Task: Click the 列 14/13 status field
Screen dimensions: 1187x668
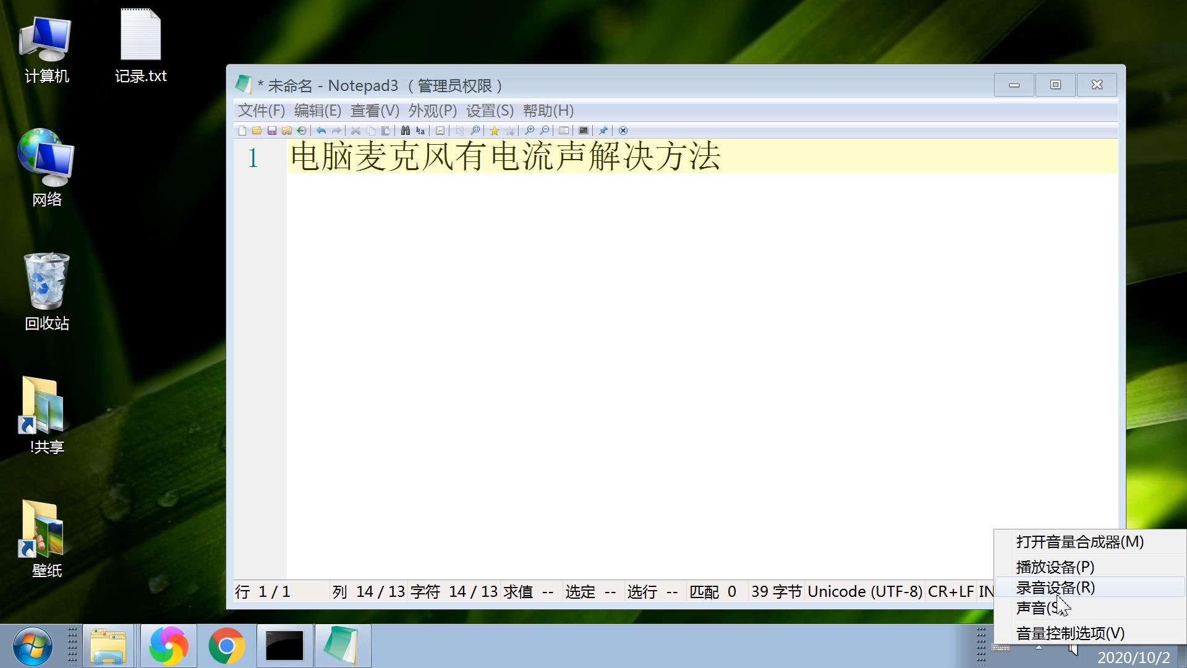Action: pos(368,592)
